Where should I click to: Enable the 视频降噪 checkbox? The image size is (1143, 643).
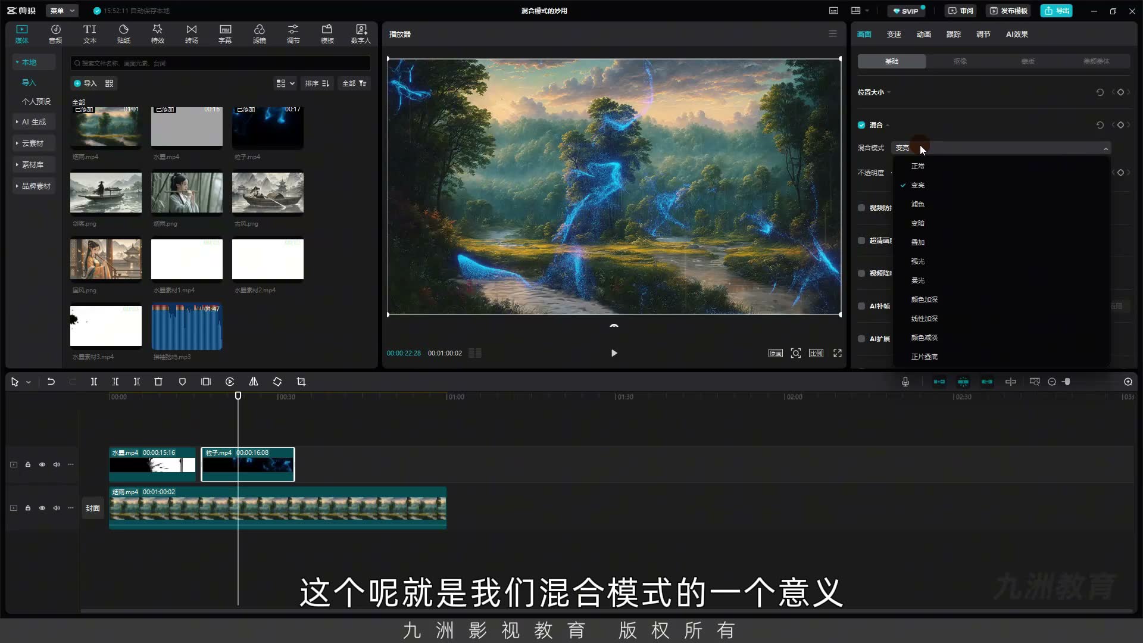861,273
